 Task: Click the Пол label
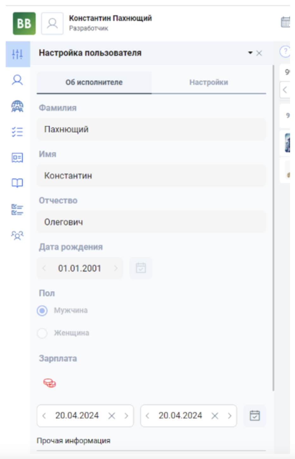(47, 293)
